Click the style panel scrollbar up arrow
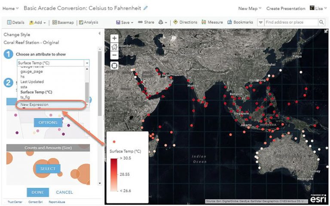 click(100, 49)
